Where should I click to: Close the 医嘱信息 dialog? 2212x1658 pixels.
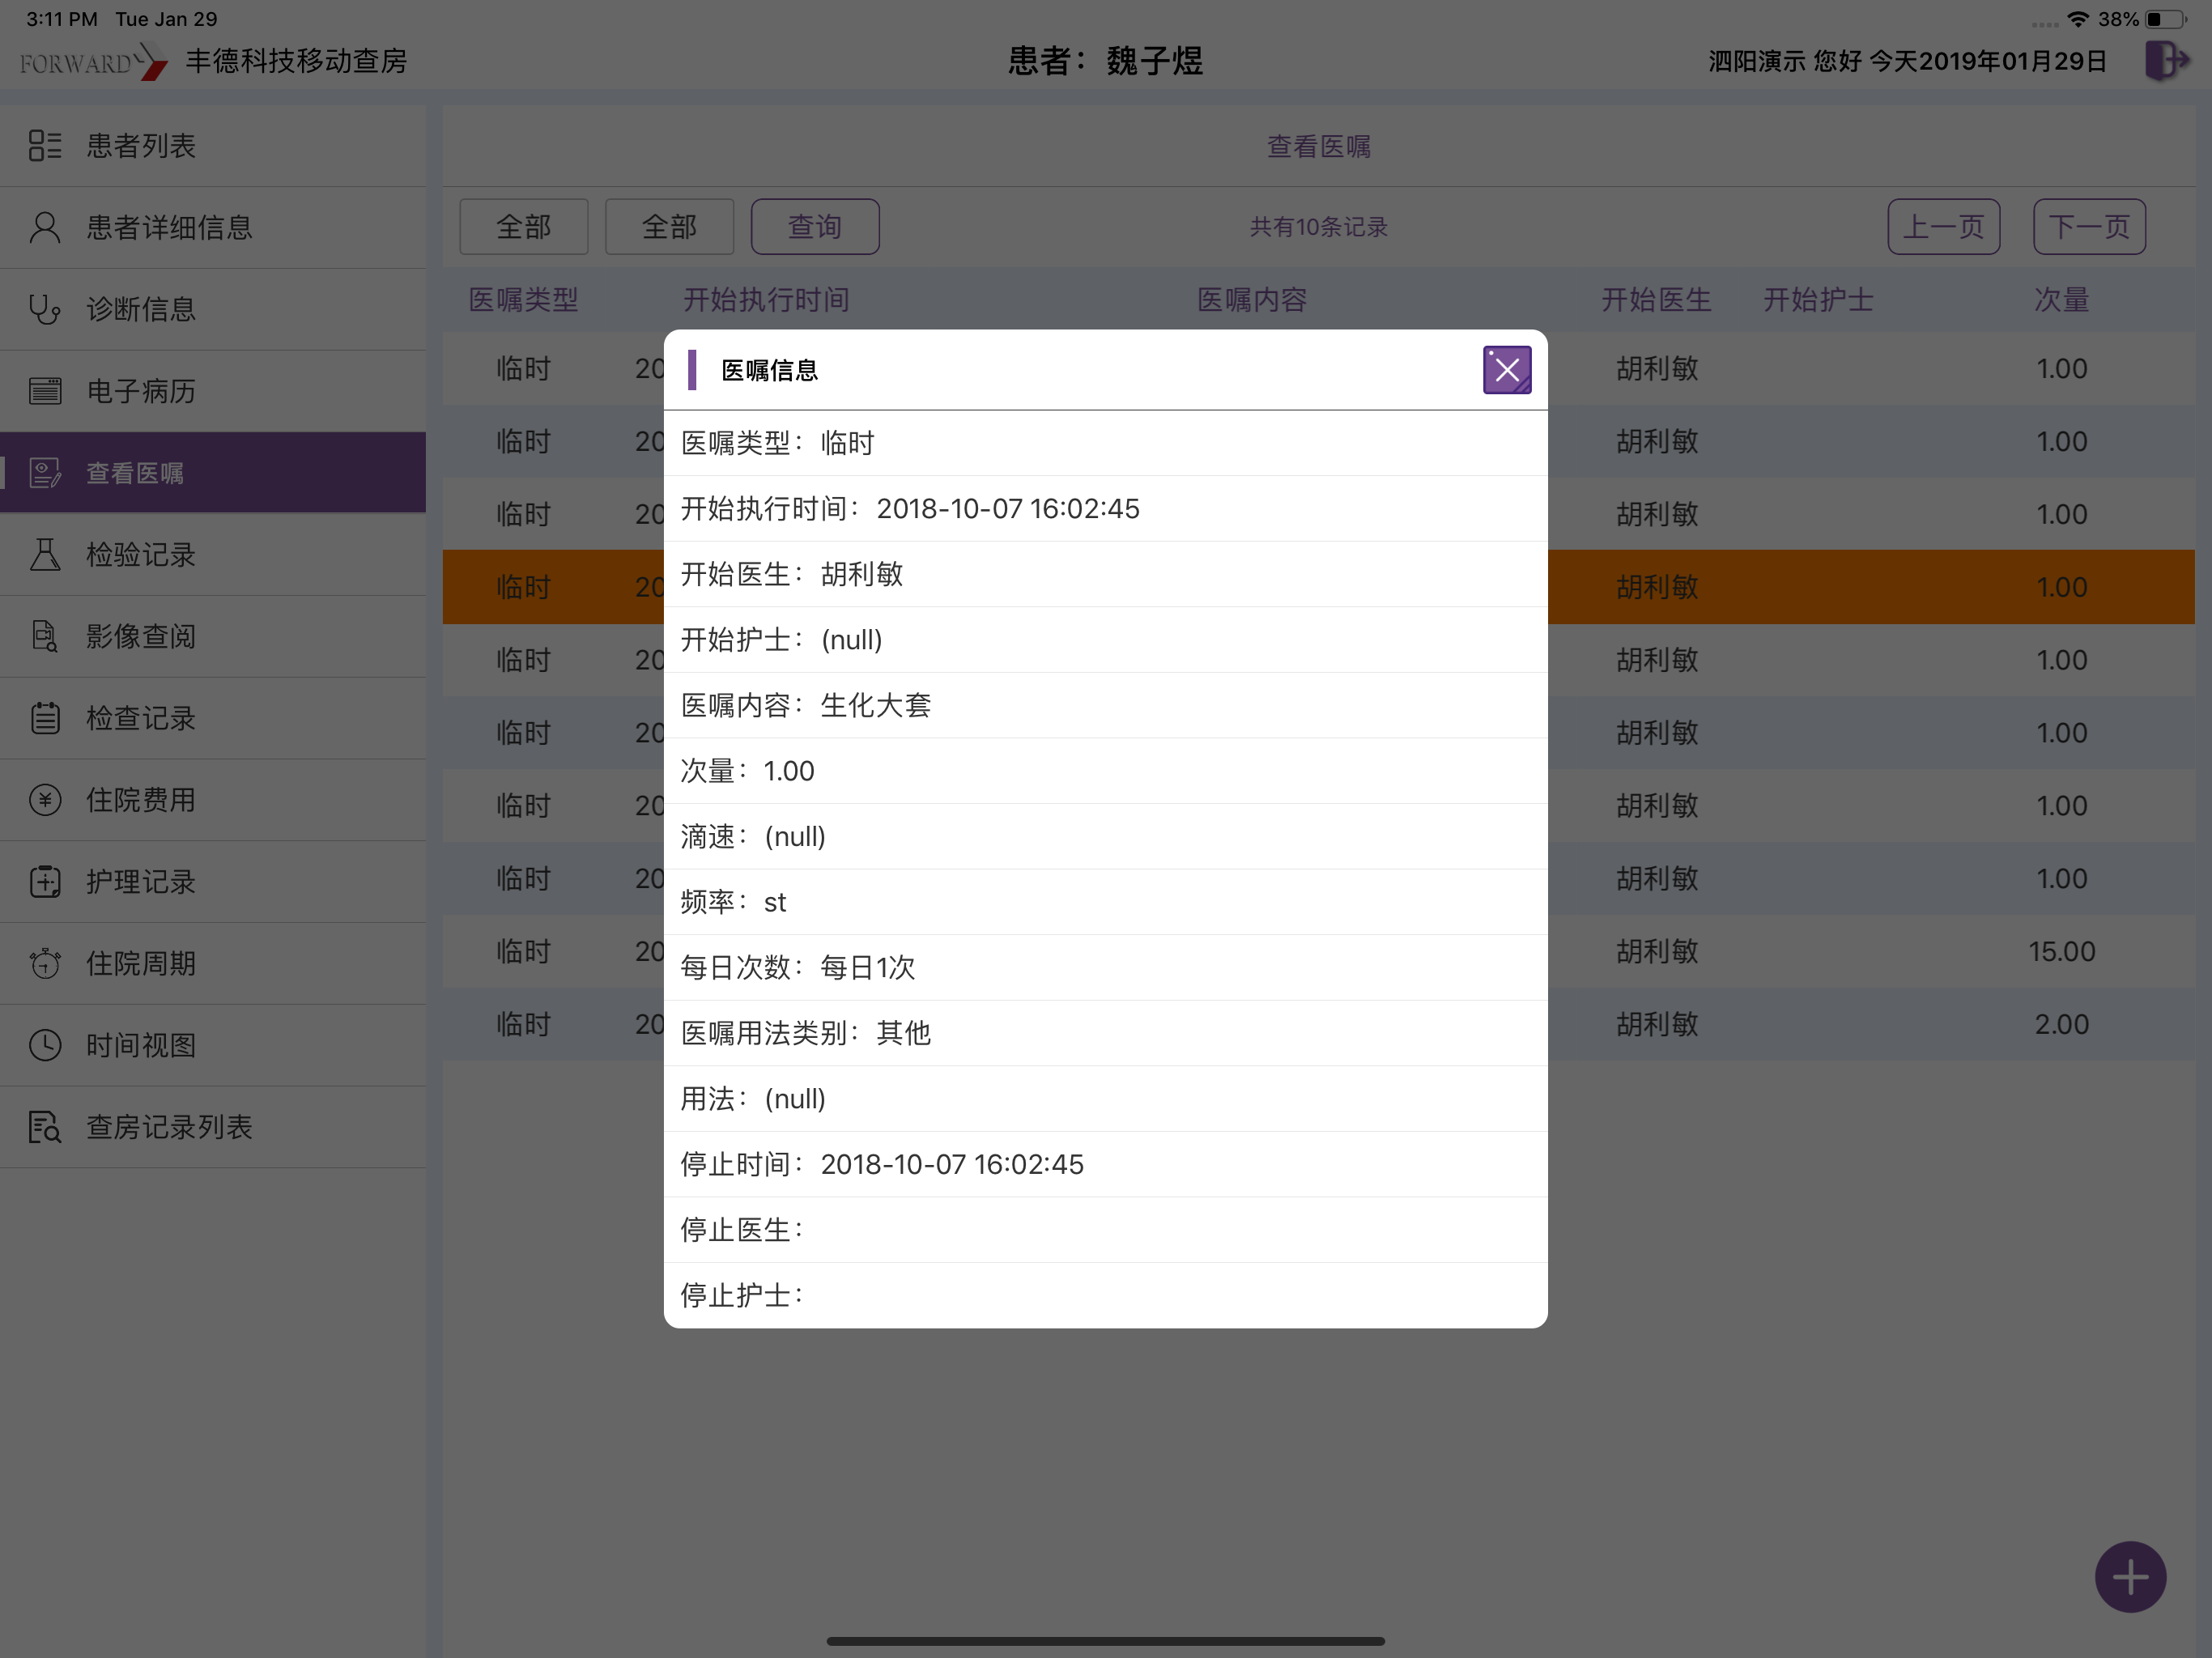pos(1506,370)
